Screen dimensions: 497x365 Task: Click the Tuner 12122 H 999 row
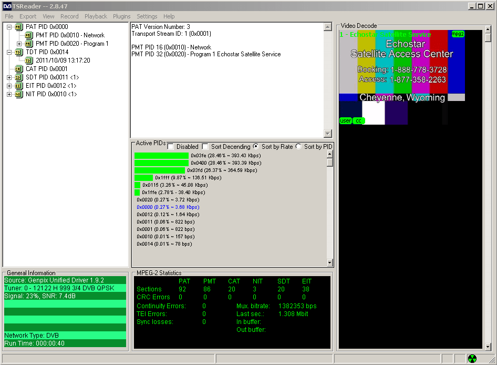(x=65, y=288)
